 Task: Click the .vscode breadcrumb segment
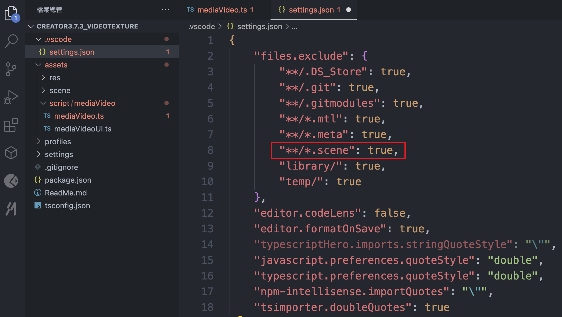click(x=202, y=26)
